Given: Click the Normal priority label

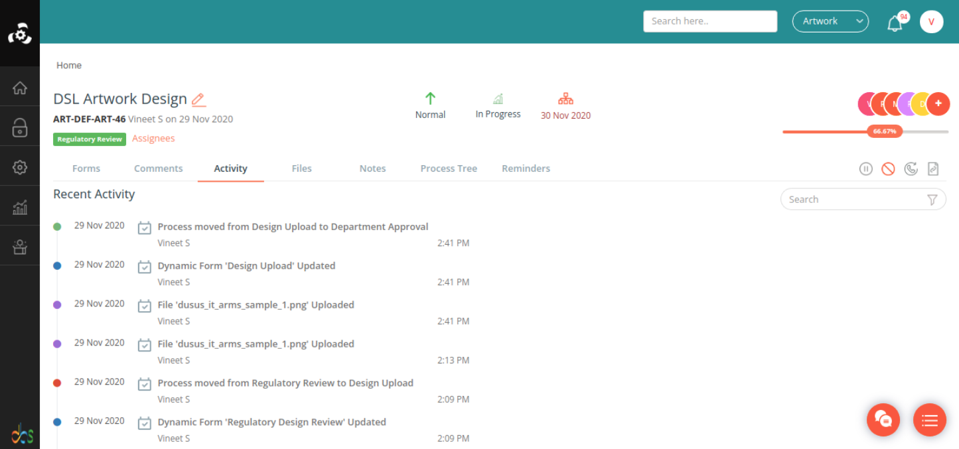Looking at the screenshot, I should click(x=430, y=115).
